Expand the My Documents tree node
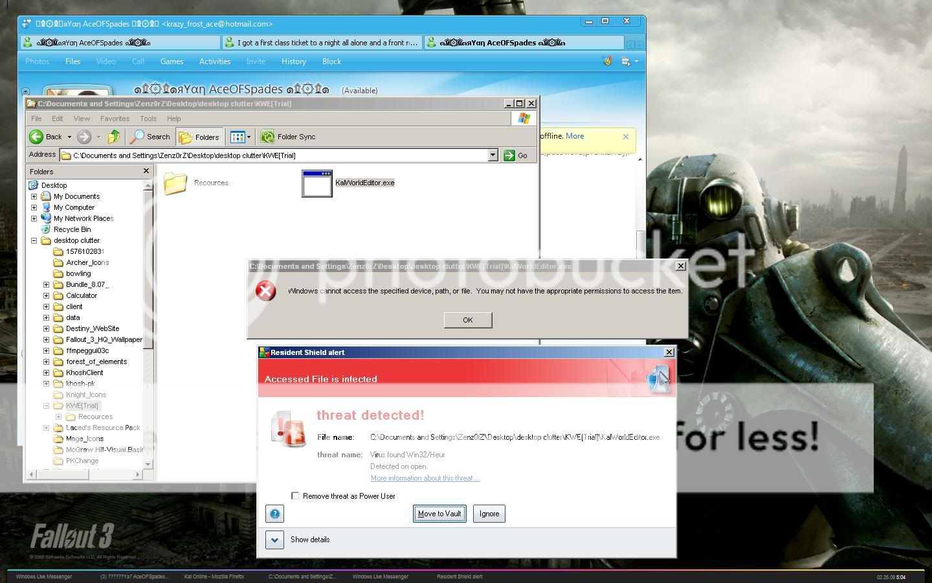This screenshot has height=583, width=932. [34, 196]
